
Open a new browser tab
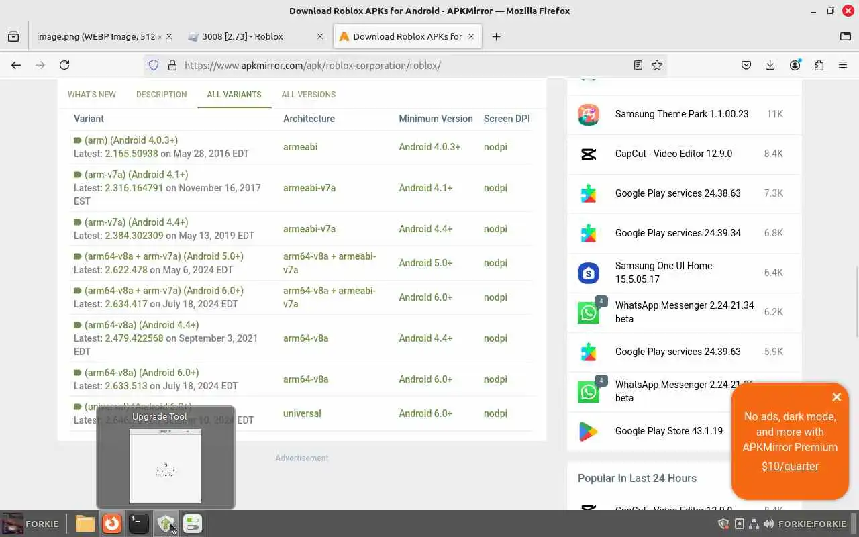[x=496, y=36]
